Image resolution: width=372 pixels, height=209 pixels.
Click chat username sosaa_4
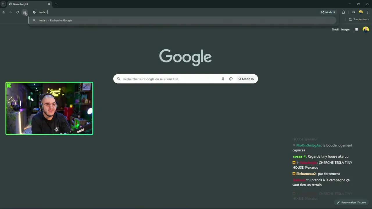(299, 156)
